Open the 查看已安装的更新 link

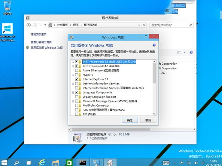41,42
